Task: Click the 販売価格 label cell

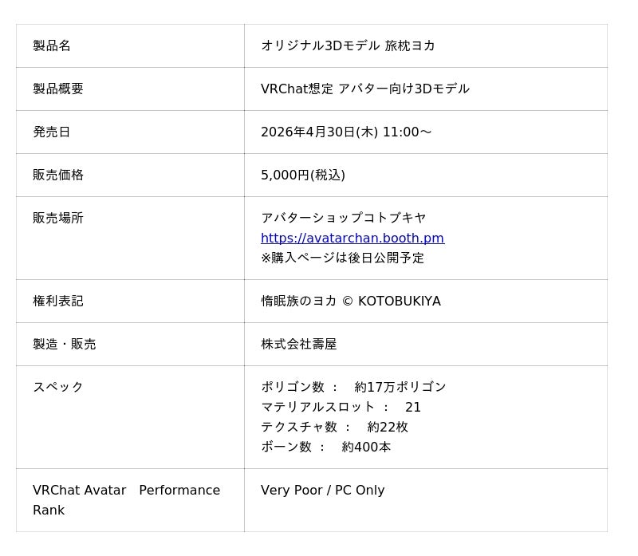Action: [58, 175]
